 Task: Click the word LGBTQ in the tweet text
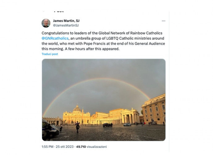click(x=112, y=38)
